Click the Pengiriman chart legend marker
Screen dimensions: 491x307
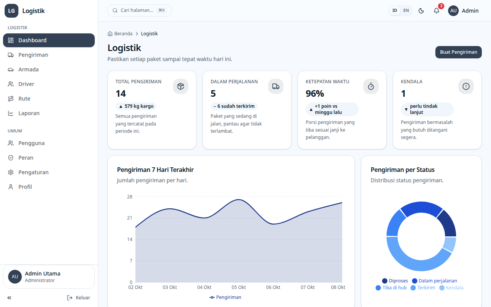[x=212, y=297]
